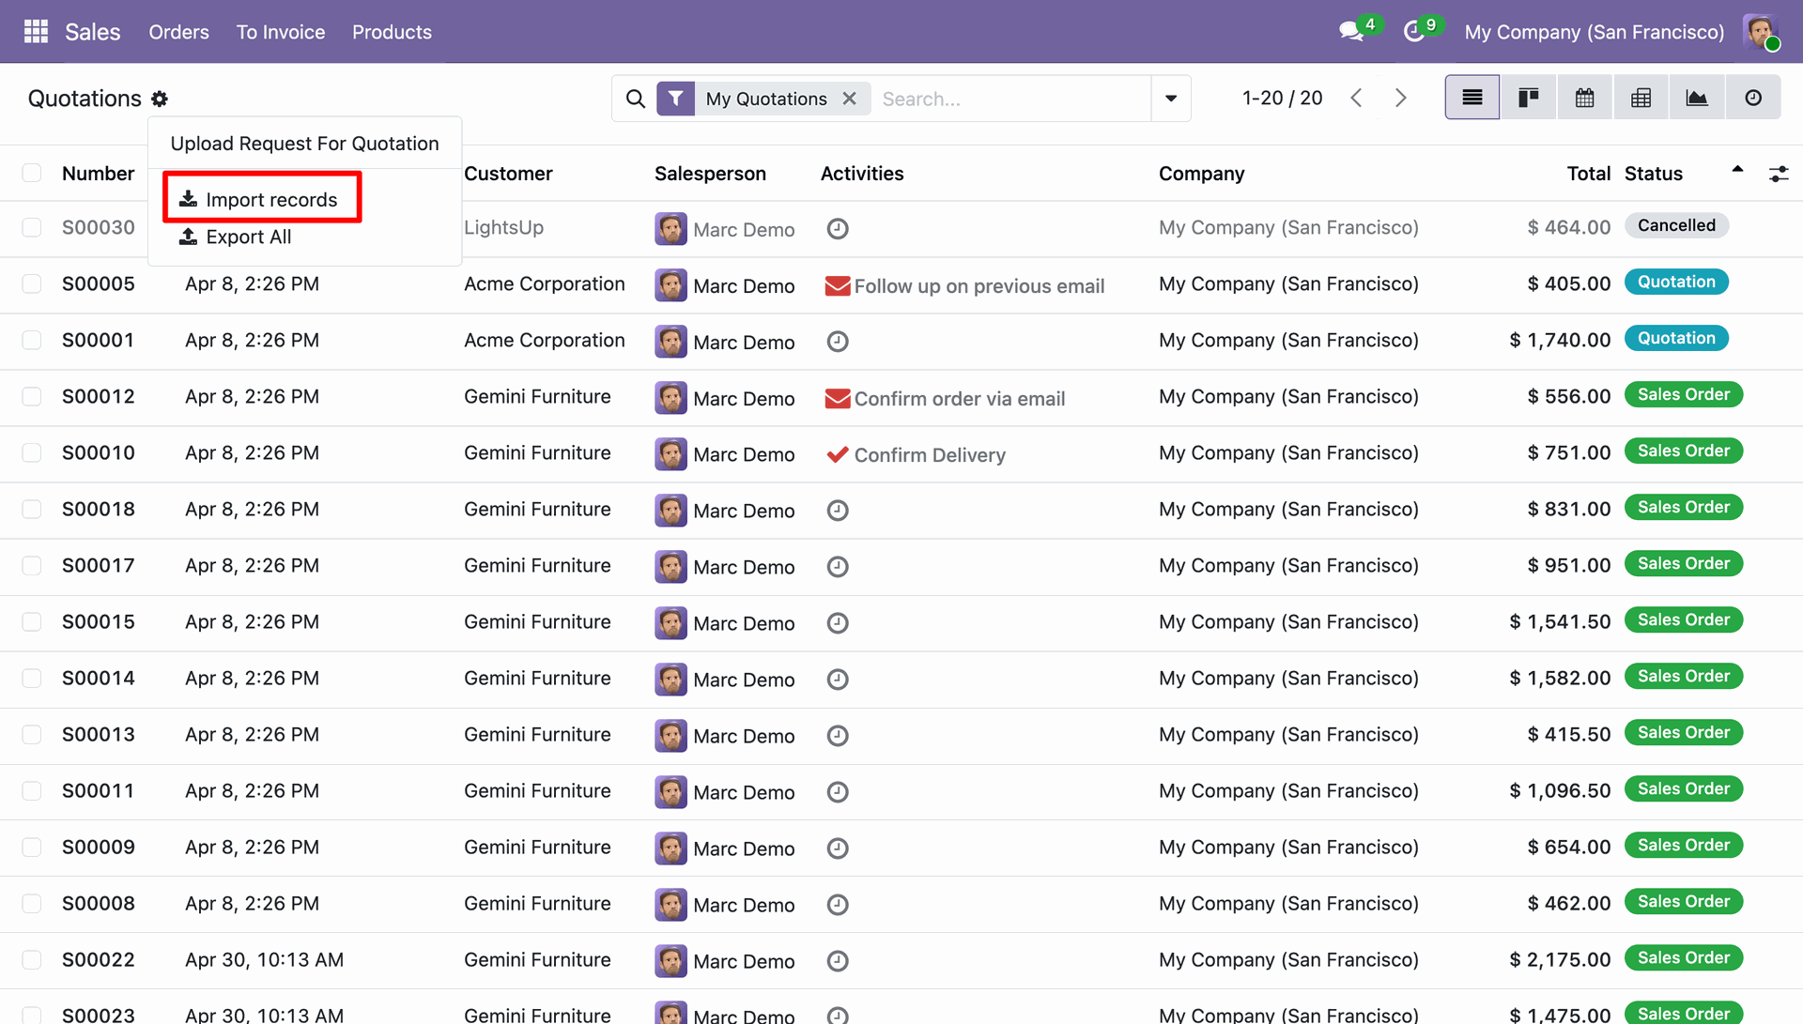Viewport: 1803px width, 1024px height.
Task: Remove the My Quotations filter
Action: [850, 99]
